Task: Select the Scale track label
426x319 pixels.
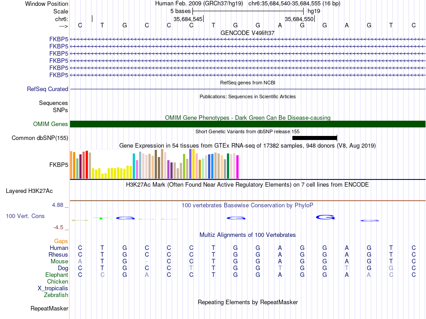Action: click(x=61, y=11)
